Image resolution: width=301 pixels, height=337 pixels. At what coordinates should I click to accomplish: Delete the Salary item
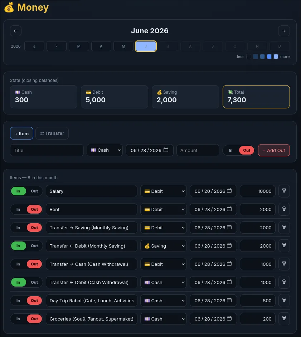284,191
